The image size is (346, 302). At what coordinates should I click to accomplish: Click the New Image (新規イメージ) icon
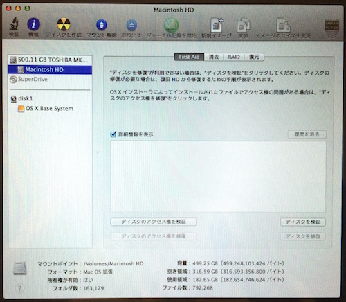pos(217,25)
